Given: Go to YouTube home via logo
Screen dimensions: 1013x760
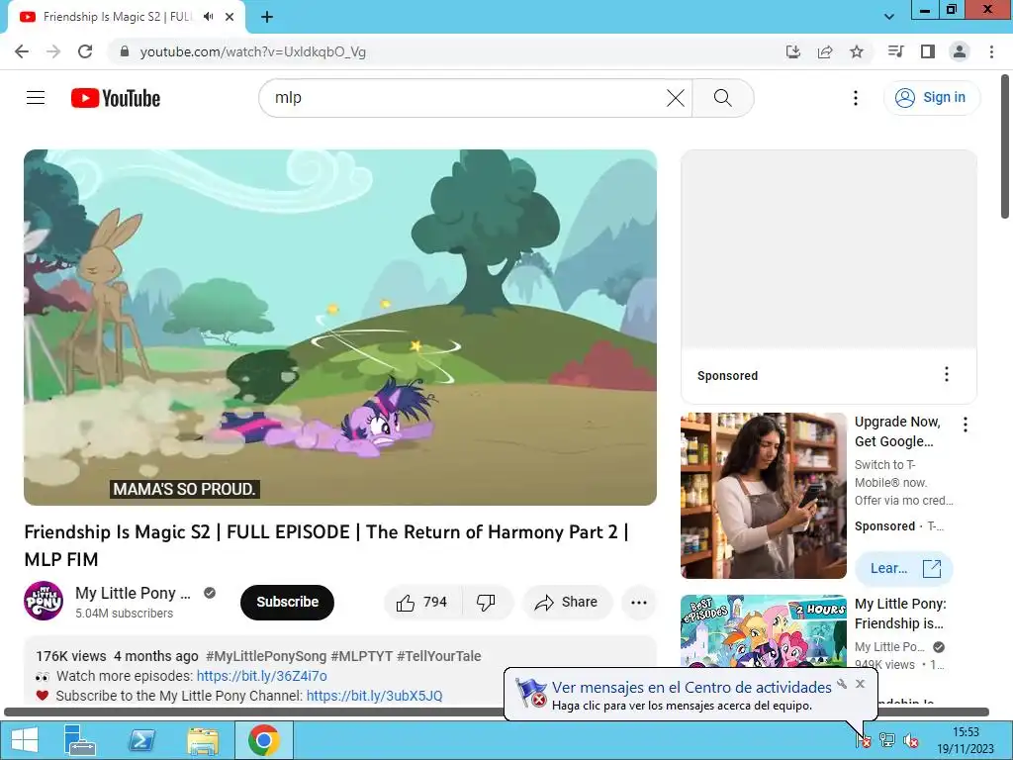Looking at the screenshot, I should (116, 98).
